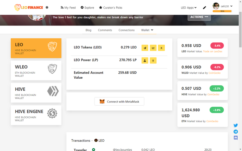This screenshot has width=242, height=151.
Task: Click the celi130 avatar thumbnail
Action: 216,6
